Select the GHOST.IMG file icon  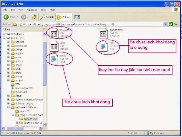pos(103,33)
